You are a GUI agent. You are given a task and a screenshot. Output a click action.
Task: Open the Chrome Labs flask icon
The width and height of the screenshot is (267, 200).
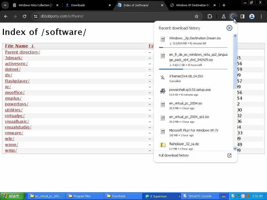[x=223, y=16]
